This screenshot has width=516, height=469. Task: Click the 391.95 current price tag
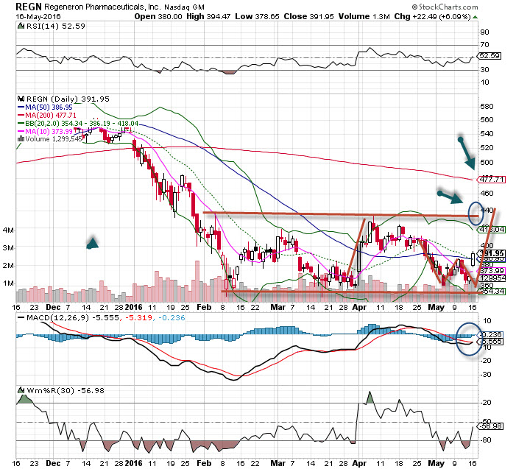(490, 253)
